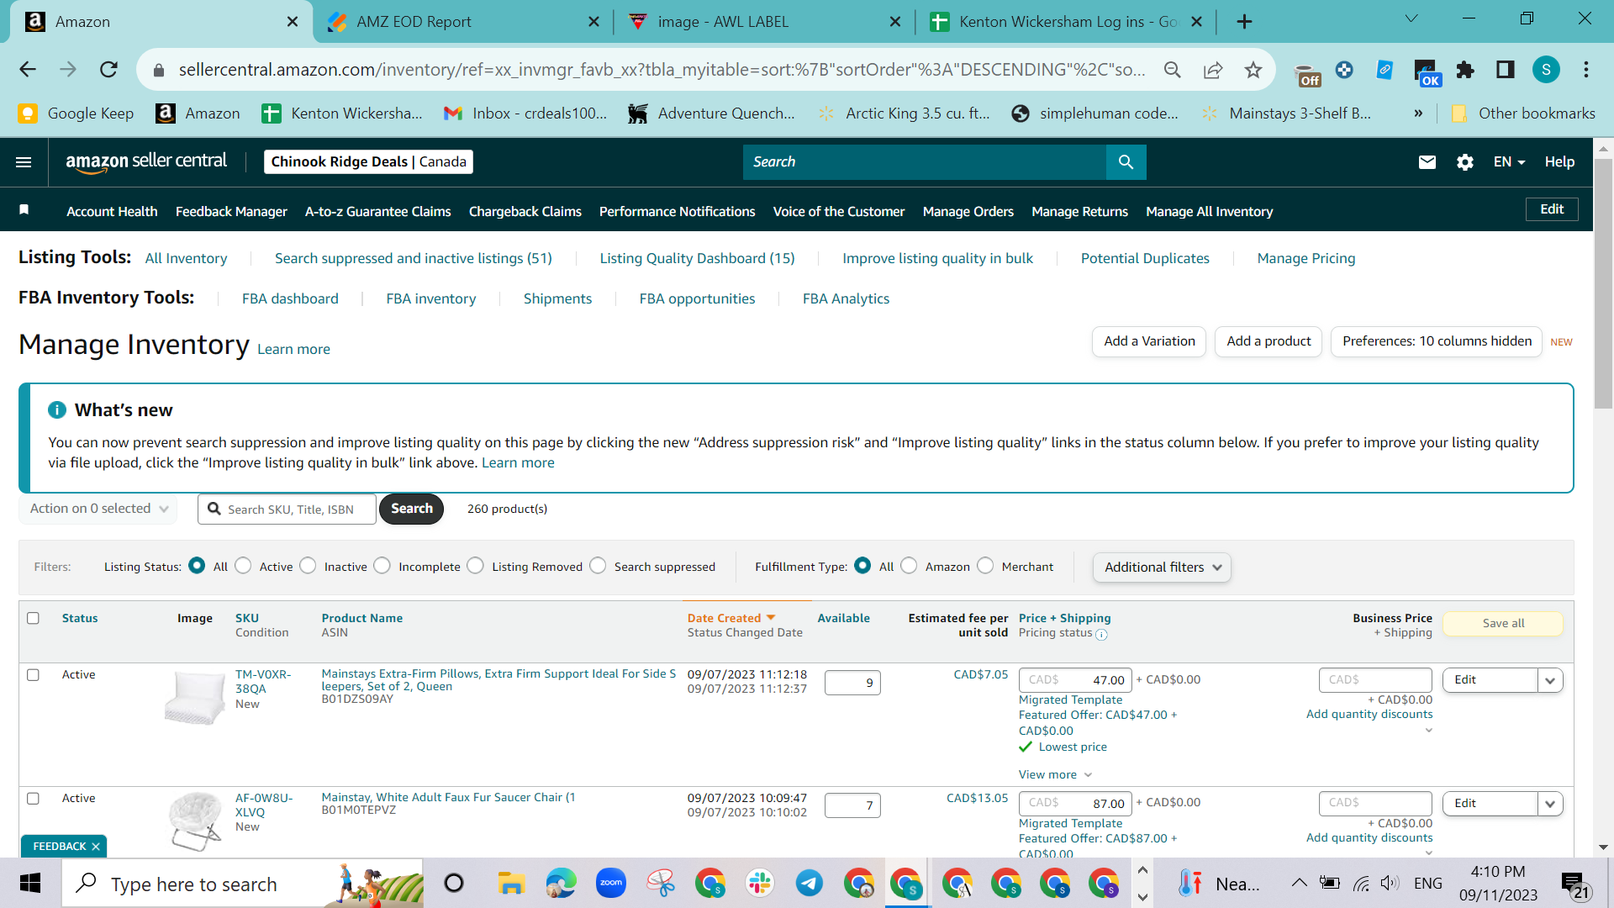The image size is (1614, 908).
Task: Click the share page icon in address bar
Action: point(1212,70)
